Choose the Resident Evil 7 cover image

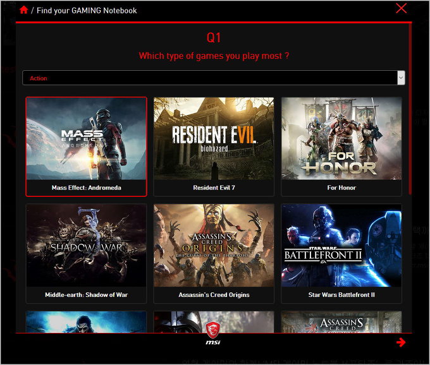point(214,138)
